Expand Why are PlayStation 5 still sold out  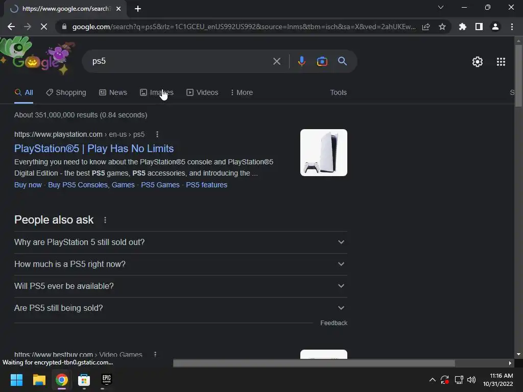click(180, 242)
